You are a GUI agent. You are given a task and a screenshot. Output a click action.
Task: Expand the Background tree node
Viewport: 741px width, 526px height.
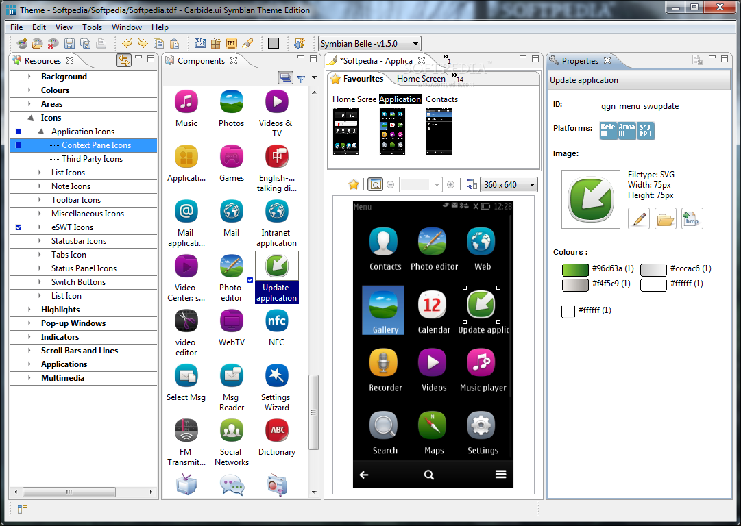[x=29, y=77]
